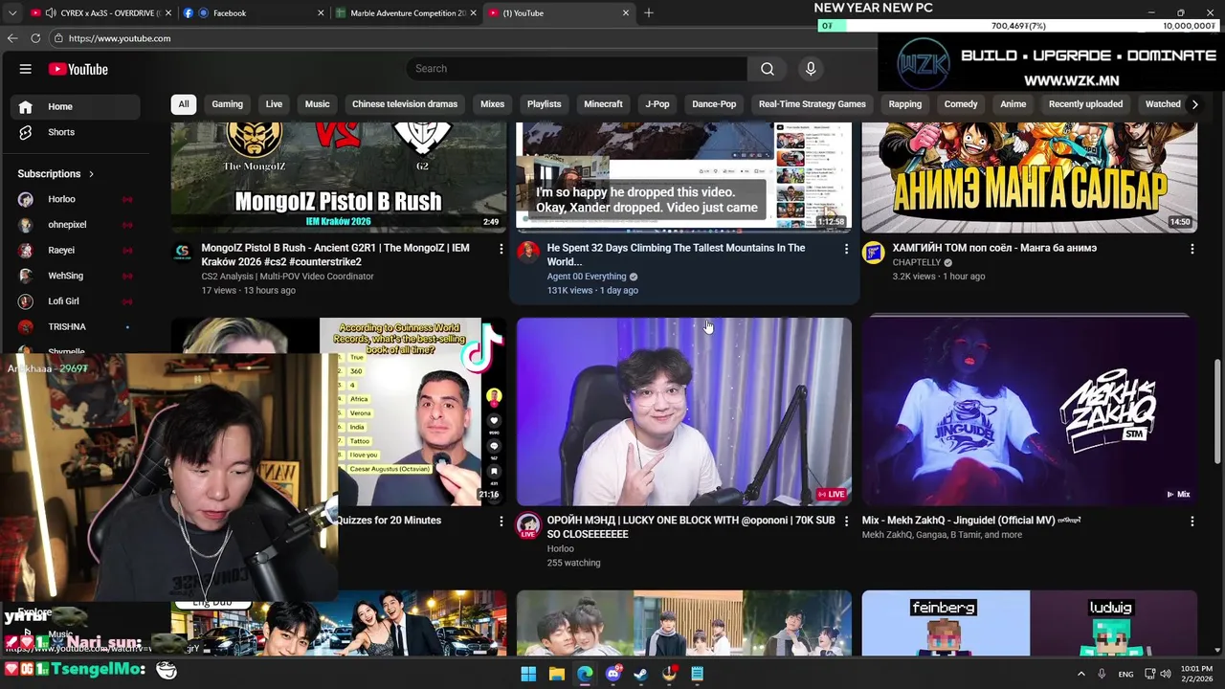This screenshot has width=1225, height=689.
Task: Open options menu for ОРОЙН МЭНД live stream
Action: pyautogui.click(x=846, y=522)
